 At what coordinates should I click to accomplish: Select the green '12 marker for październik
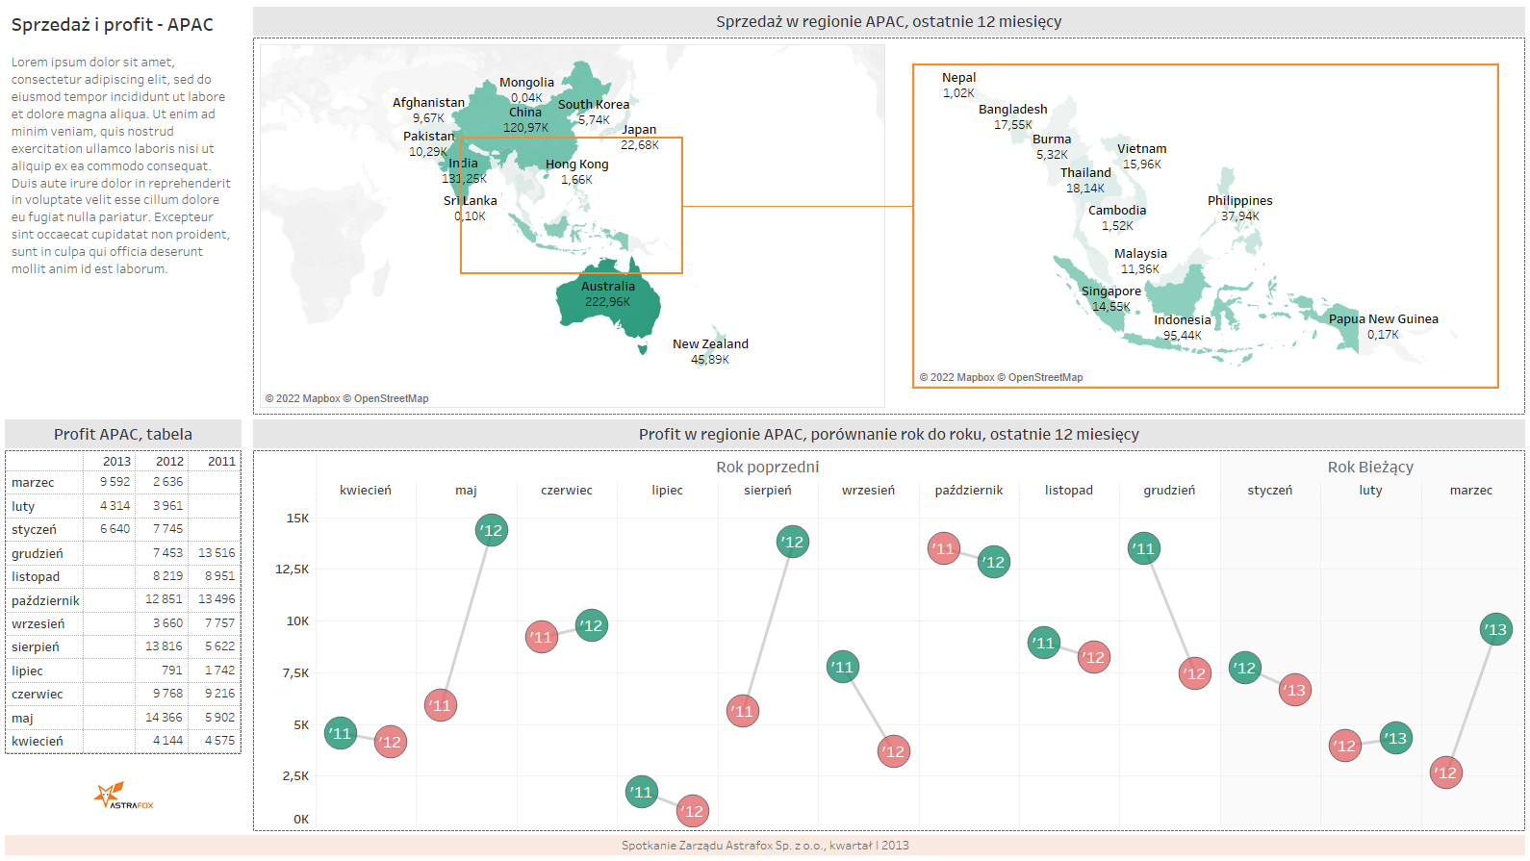pos(994,562)
